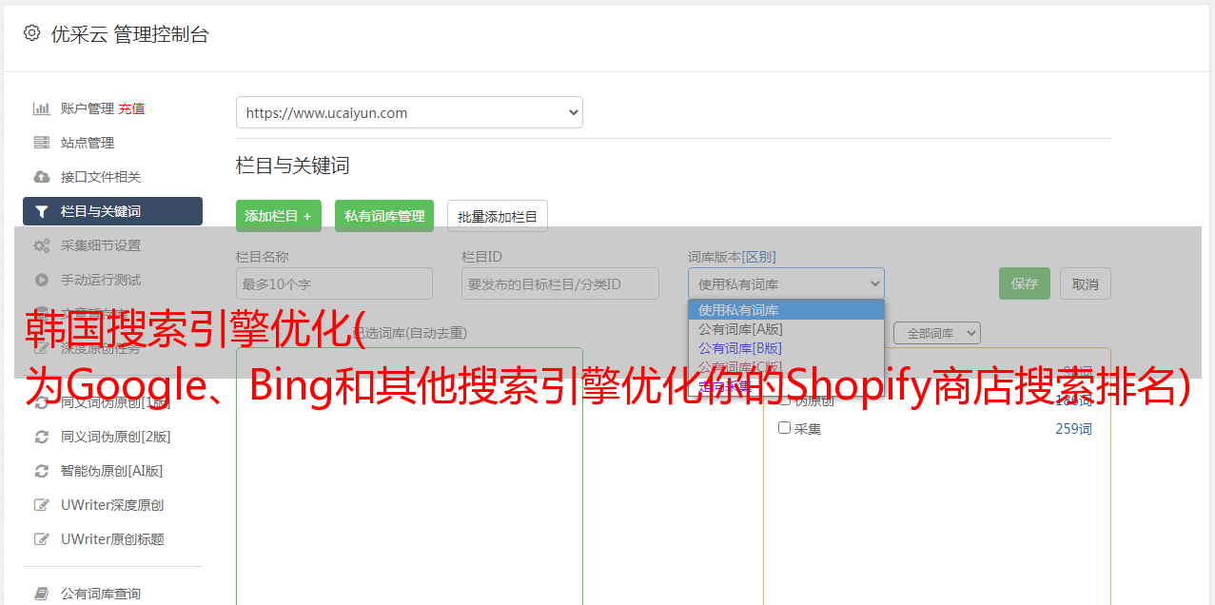Click the 添加栏目 + button
Viewport: 1215px width, 605px height.
click(x=279, y=216)
